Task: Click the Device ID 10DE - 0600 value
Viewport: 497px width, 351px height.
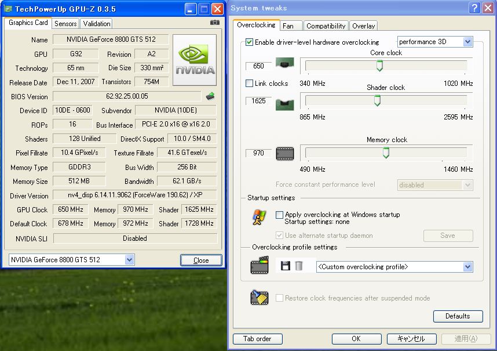Action: tap(72, 110)
